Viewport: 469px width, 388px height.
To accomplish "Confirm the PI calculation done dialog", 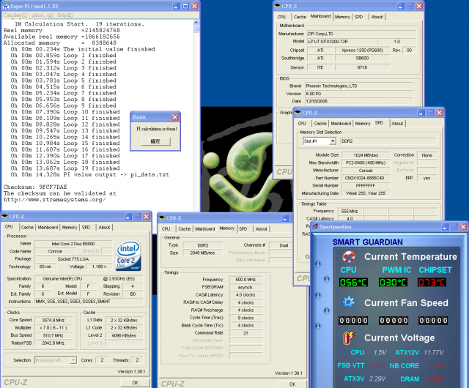I will tap(155, 141).
